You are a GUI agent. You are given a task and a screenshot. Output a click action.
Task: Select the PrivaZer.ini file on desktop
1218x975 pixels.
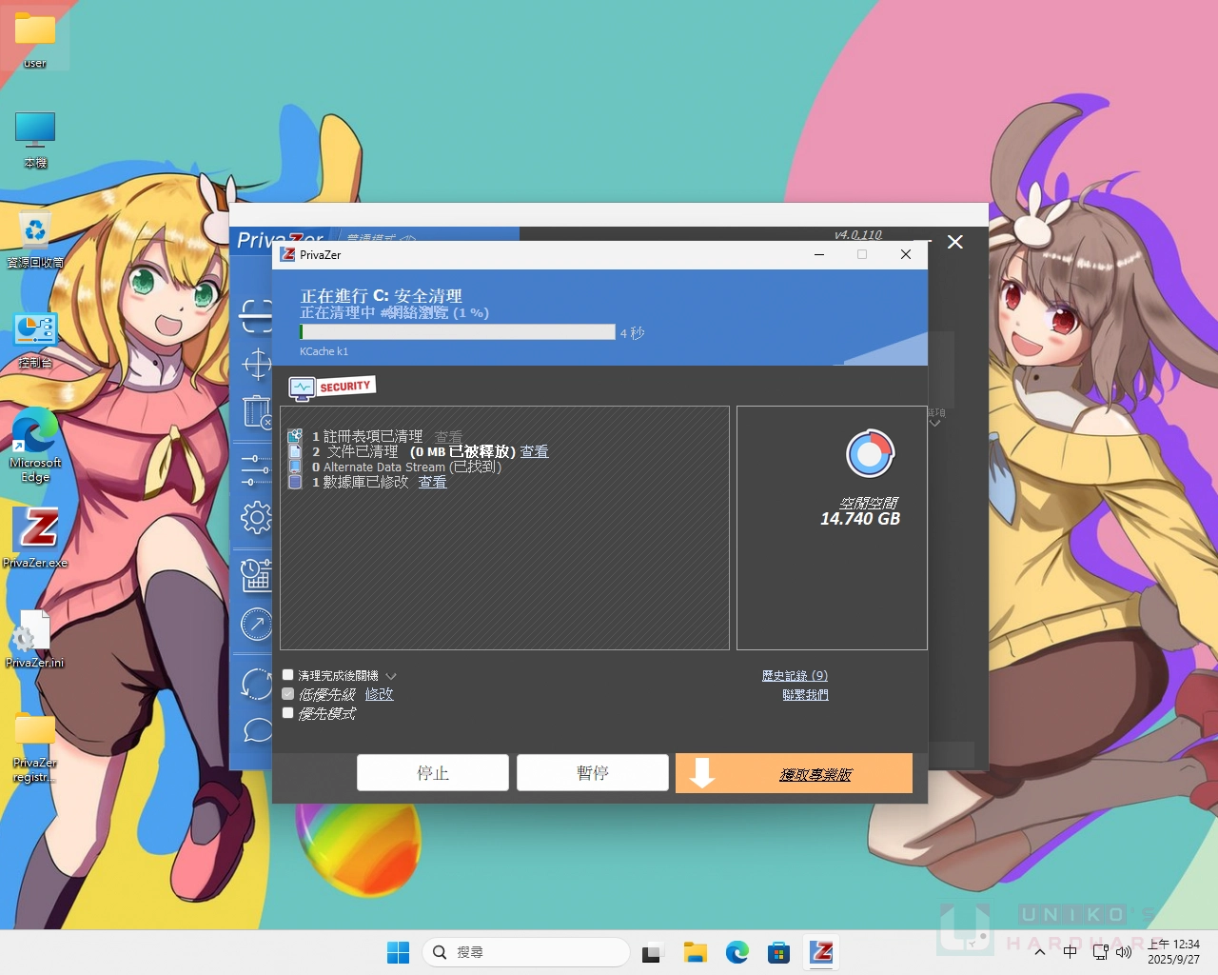35,639
